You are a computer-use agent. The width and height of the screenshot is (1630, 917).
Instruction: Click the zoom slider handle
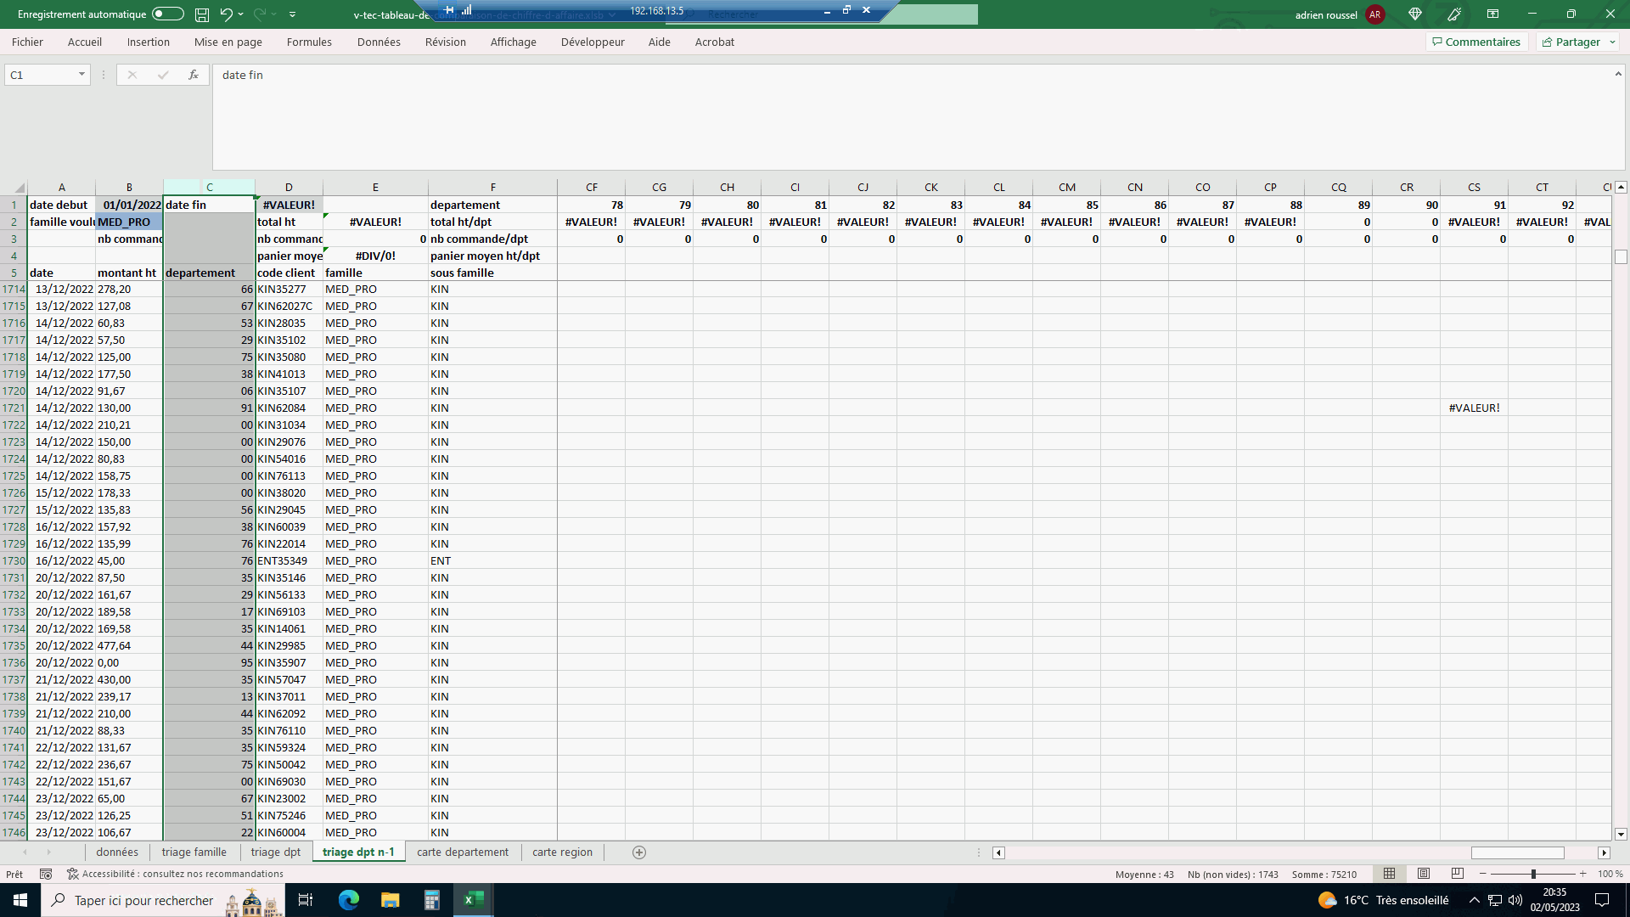tap(1533, 874)
